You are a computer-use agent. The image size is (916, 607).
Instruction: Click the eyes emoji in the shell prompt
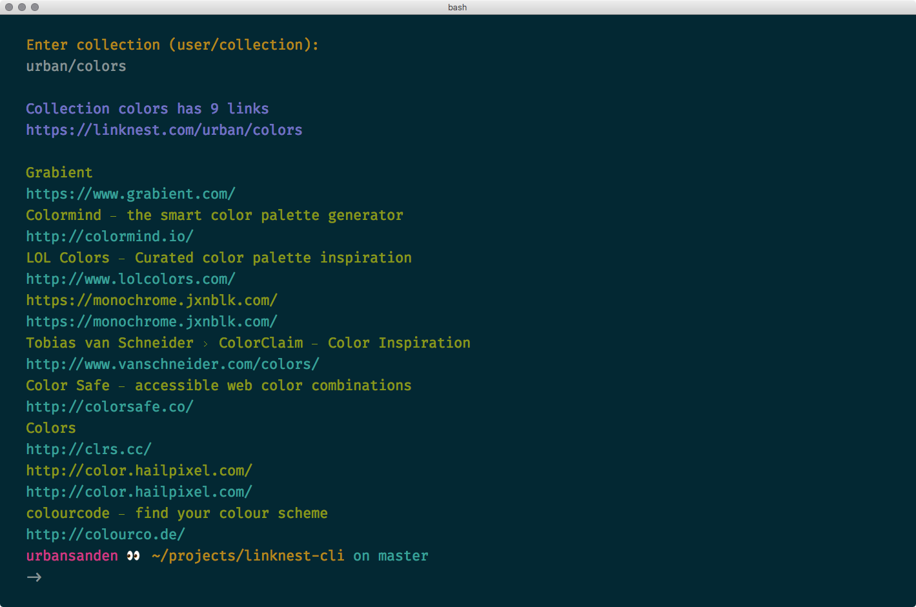click(x=134, y=555)
